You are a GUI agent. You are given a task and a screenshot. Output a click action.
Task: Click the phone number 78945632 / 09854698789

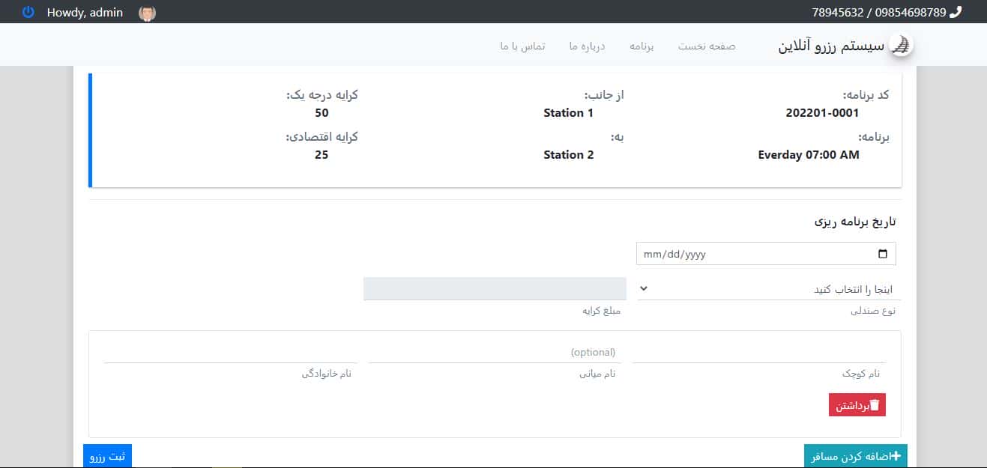pyautogui.click(x=879, y=13)
